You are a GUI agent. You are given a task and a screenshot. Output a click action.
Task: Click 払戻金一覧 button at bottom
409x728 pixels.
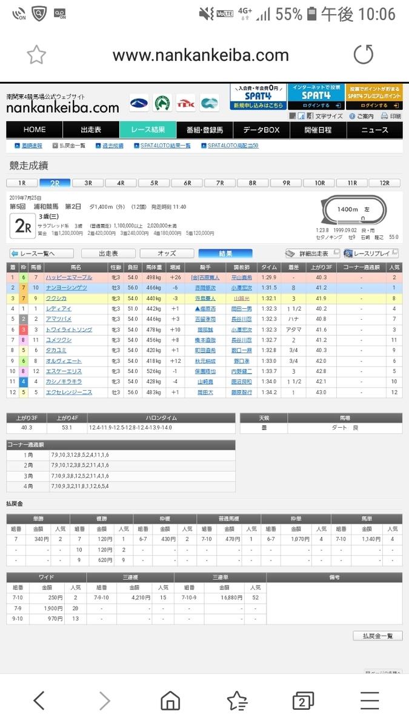(377, 636)
